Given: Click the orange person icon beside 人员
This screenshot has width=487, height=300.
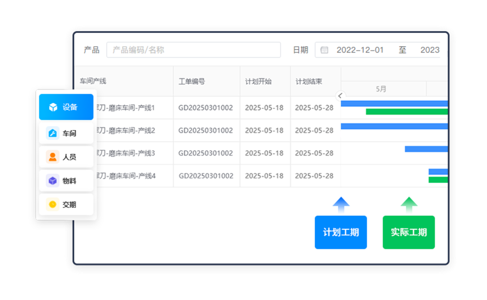Looking at the screenshot, I should (x=53, y=157).
